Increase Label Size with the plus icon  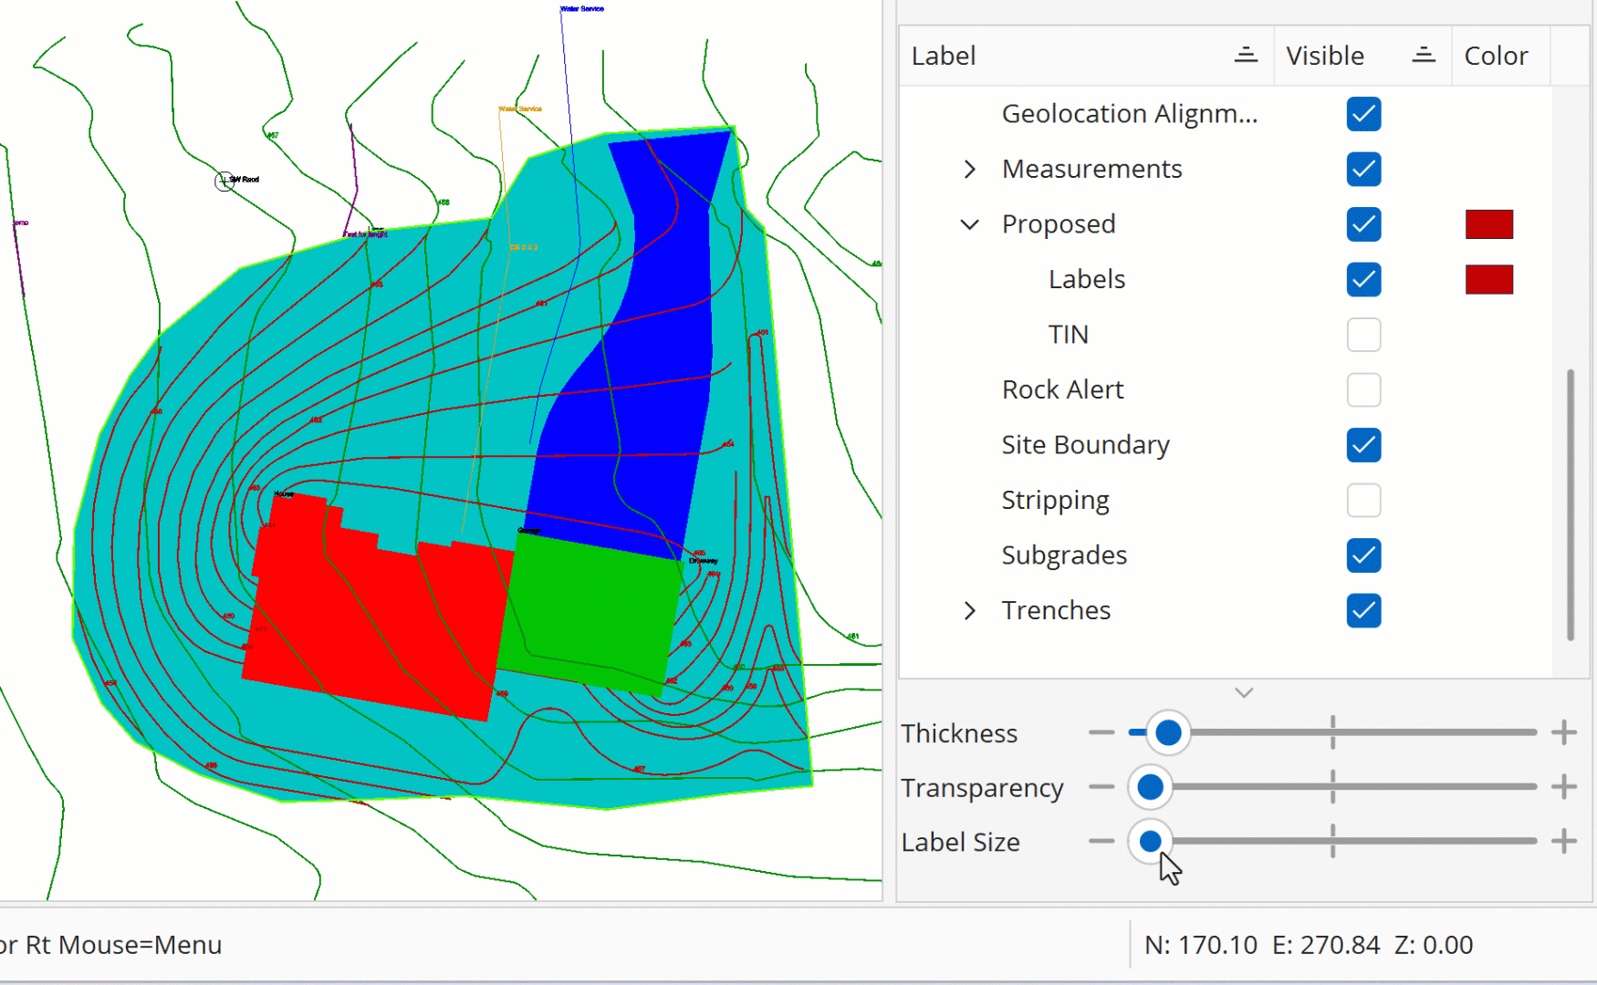(1563, 842)
